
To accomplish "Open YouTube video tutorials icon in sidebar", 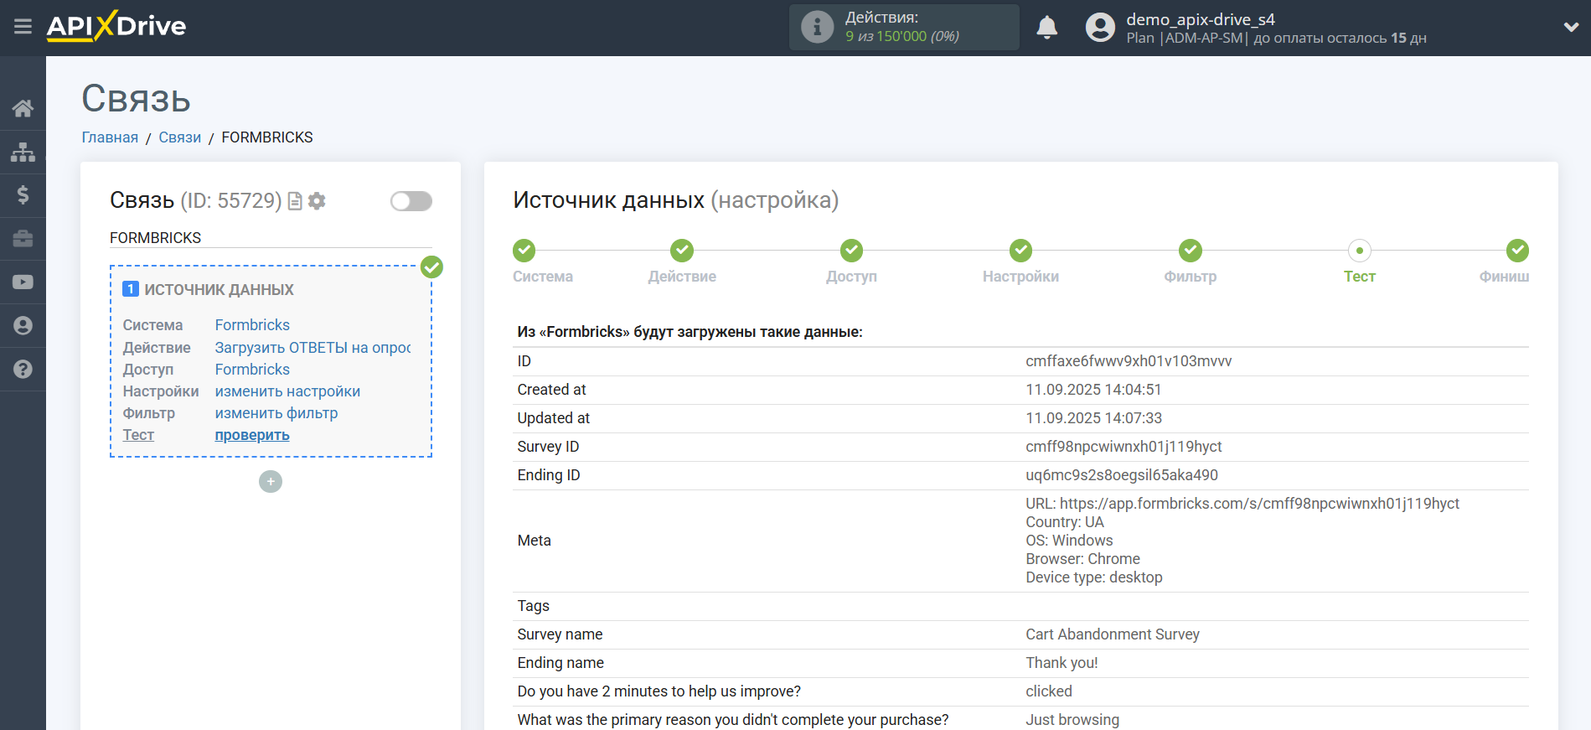I will click(x=23, y=282).
